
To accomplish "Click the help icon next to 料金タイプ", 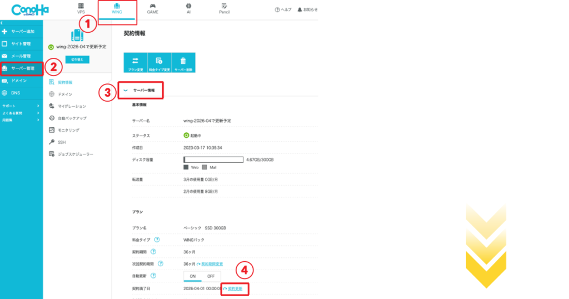I will pos(157,240).
